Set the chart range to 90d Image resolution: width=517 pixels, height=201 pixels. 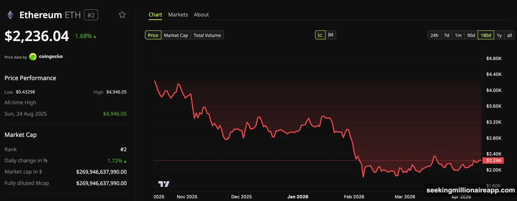(471, 35)
